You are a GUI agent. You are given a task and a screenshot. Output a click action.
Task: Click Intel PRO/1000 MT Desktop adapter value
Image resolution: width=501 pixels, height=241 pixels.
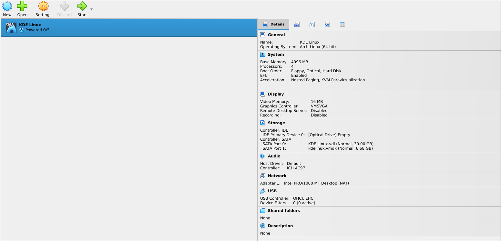tap(316, 183)
